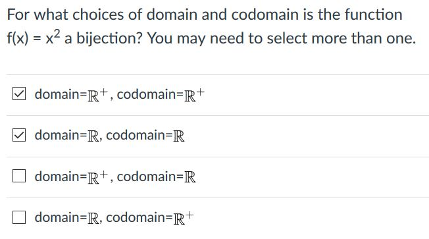Pick the answer text domain=ℝ, codomain=ℝ⁺

pos(114,217)
